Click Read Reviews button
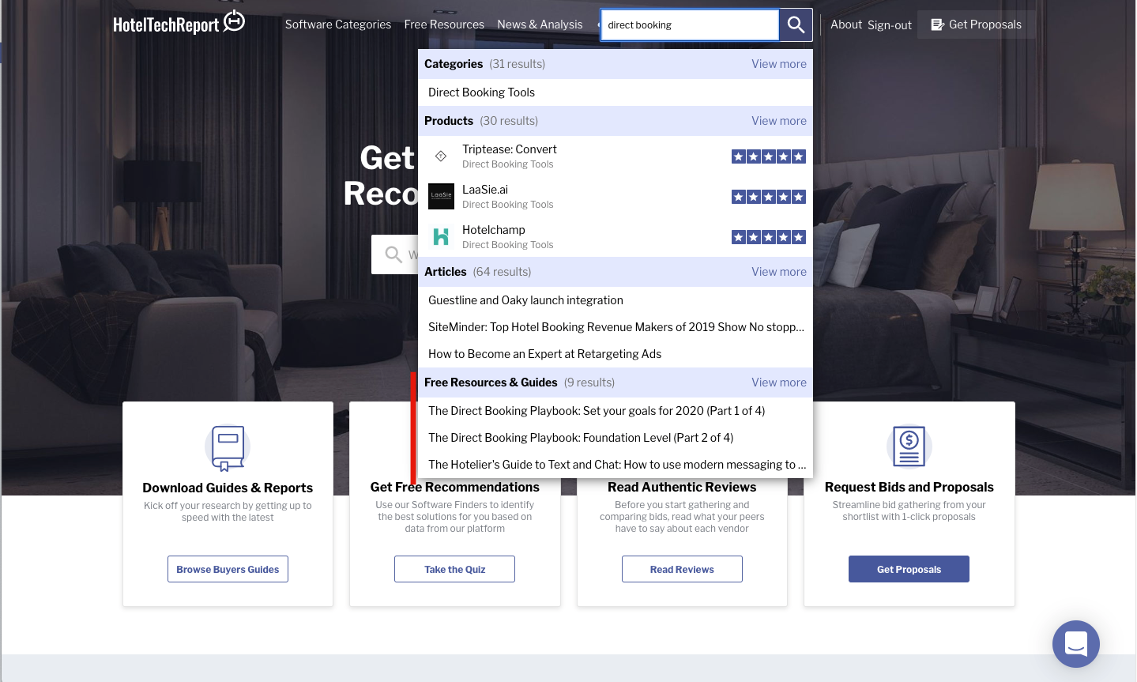 (x=682, y=569)
